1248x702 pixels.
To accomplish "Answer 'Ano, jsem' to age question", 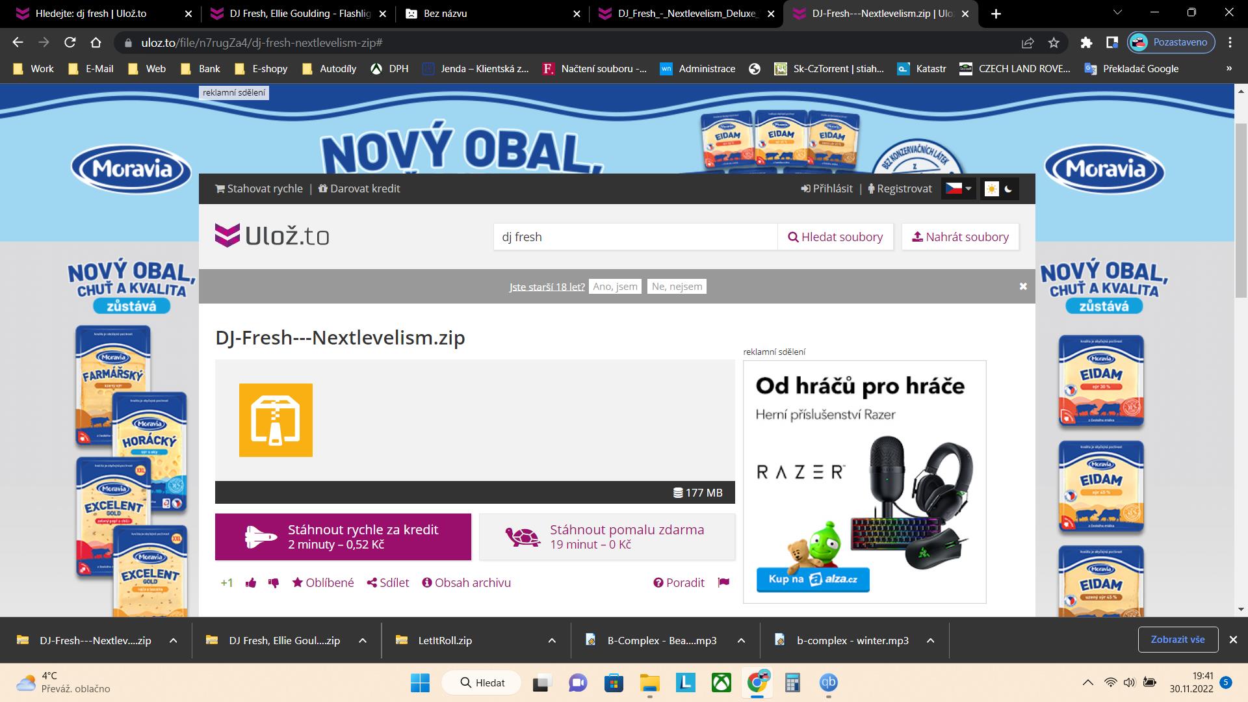I will [x=615, y=287].
